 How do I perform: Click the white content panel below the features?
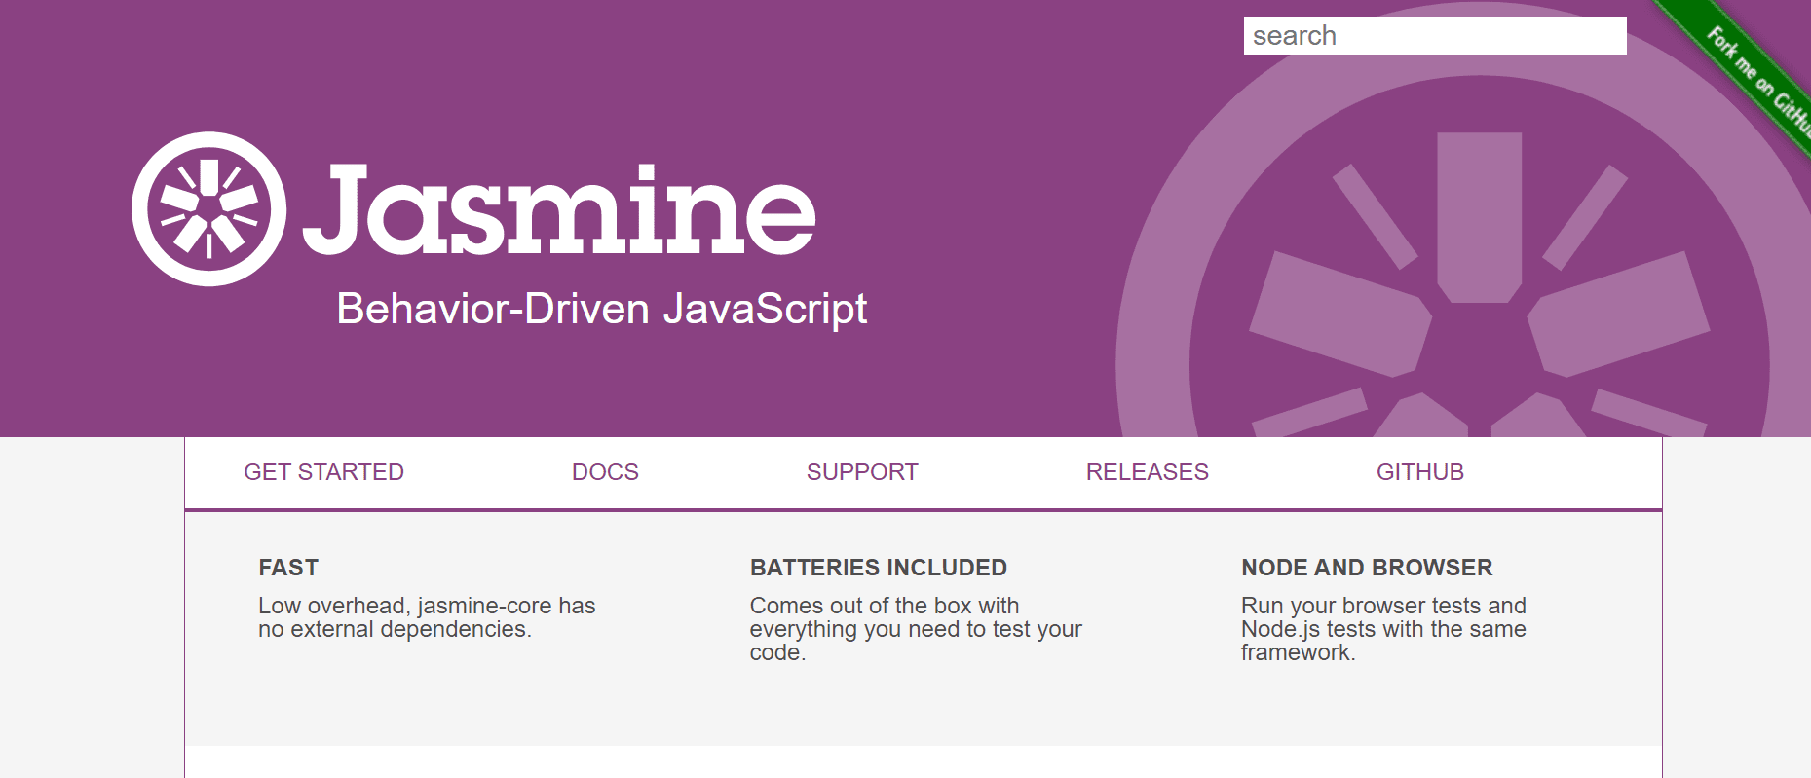923,761
